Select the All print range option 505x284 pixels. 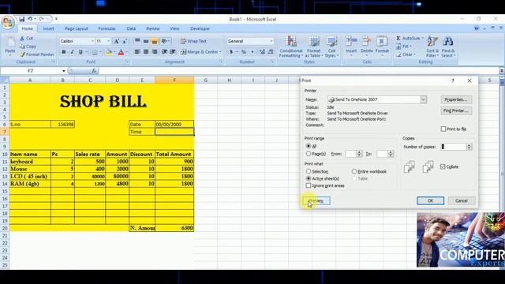point(309,146)
